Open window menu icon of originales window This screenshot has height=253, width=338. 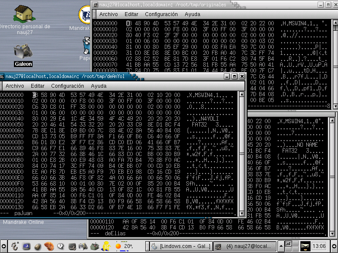[95, 5]
